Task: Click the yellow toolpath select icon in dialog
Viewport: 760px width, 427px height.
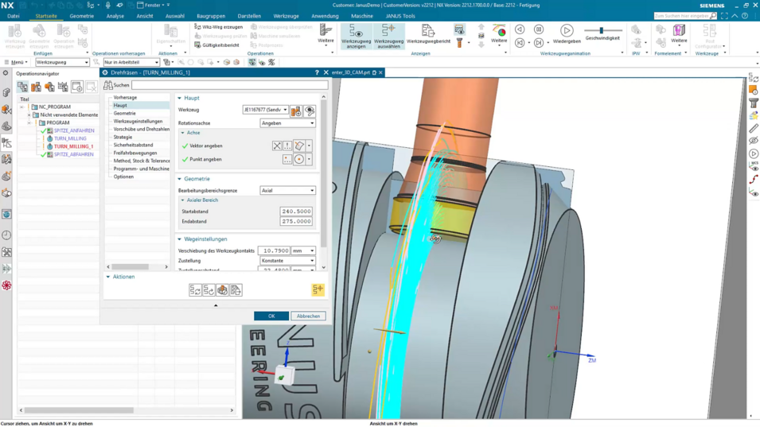Action: click(x=318, y=289)
